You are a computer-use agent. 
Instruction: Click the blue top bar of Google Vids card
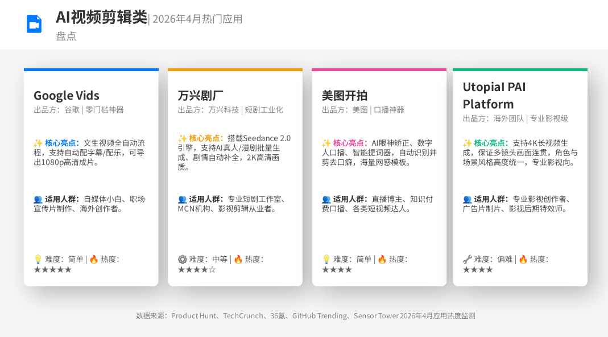[91, 70]
